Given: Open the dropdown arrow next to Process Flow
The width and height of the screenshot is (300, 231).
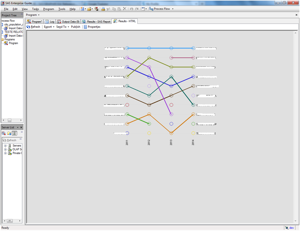Looking at the screenshot, I should [173, 9].
